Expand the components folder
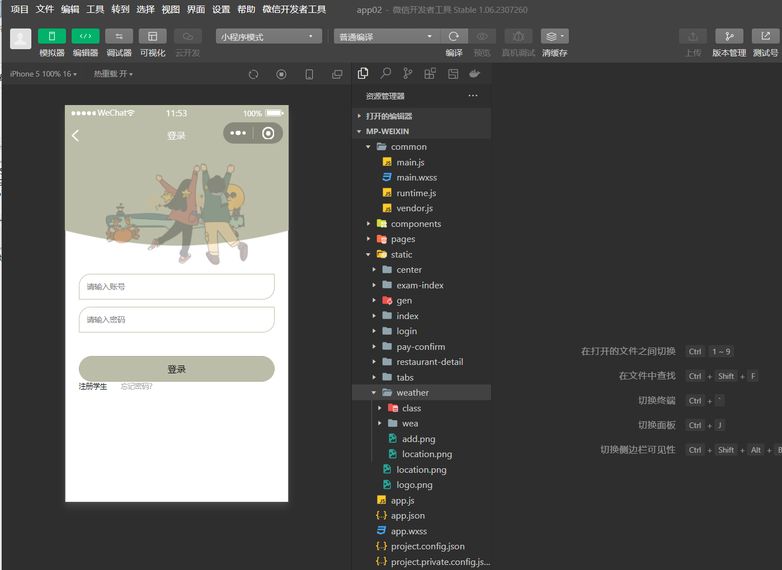782x570 pixels. coord(422,224)
